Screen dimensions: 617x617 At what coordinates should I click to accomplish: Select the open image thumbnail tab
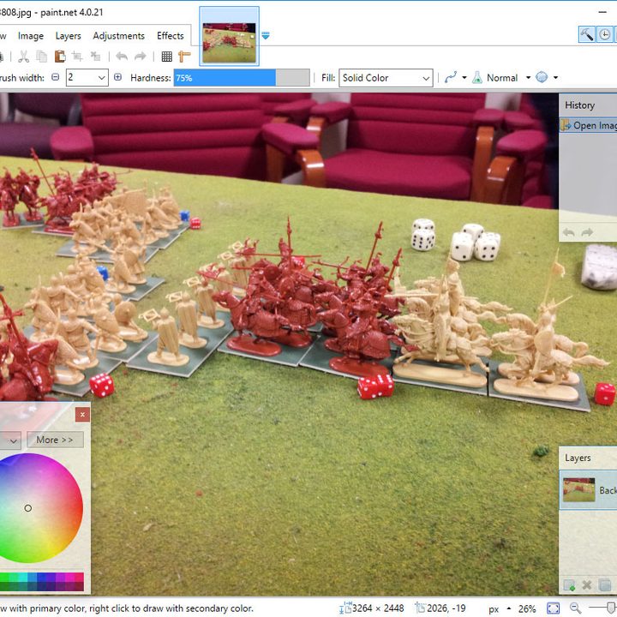(229, 36)
